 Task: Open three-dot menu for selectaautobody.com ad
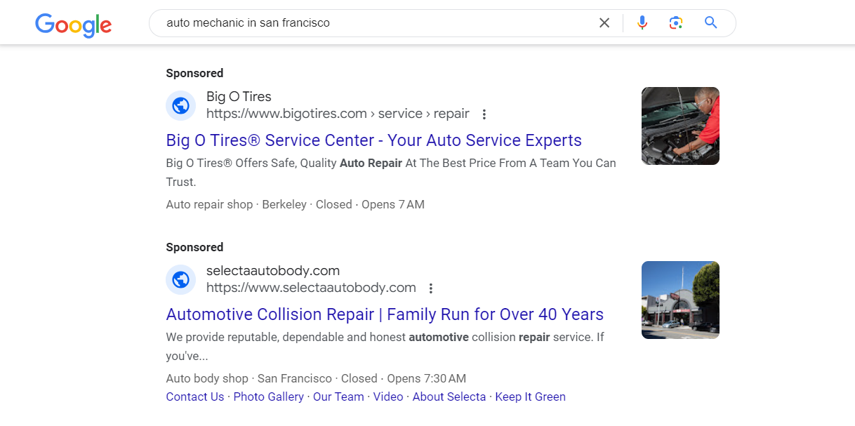[431, 288]
